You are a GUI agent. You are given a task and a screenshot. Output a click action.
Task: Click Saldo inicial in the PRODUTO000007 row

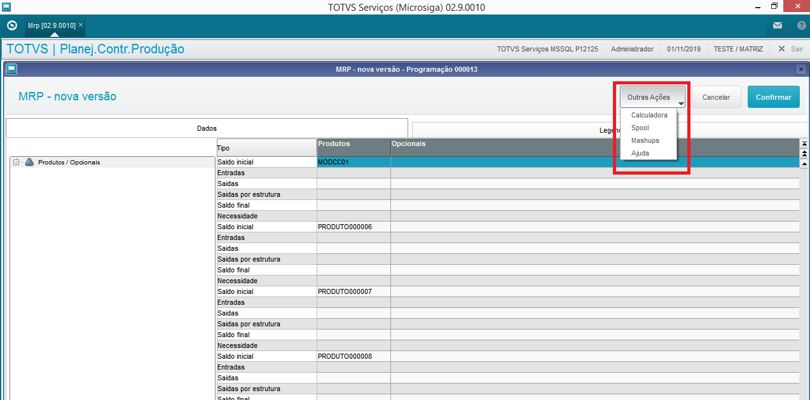point(266,291)
